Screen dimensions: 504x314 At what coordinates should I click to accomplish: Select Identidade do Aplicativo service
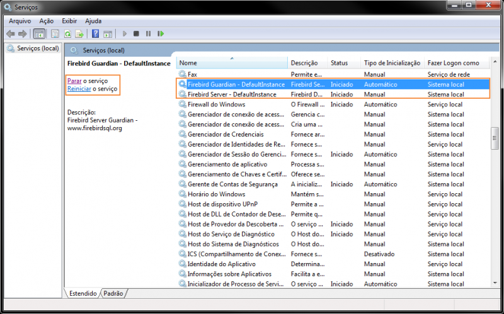click(333, 264)
